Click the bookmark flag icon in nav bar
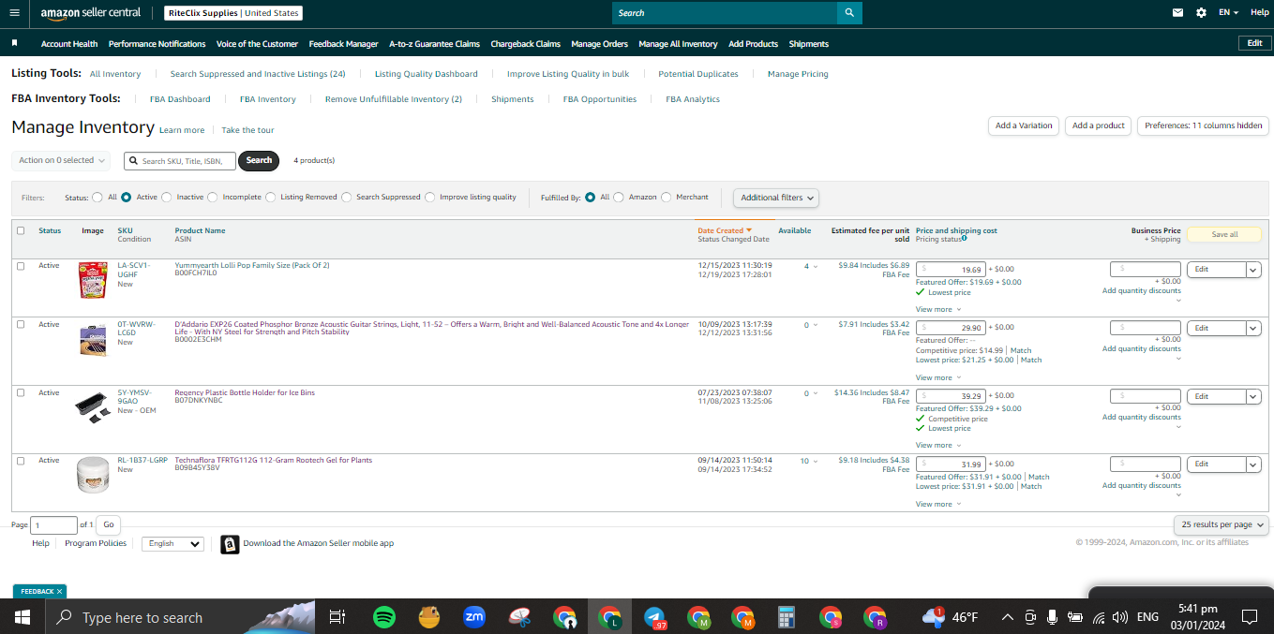The image size is (1274, 634). [14, 43]
